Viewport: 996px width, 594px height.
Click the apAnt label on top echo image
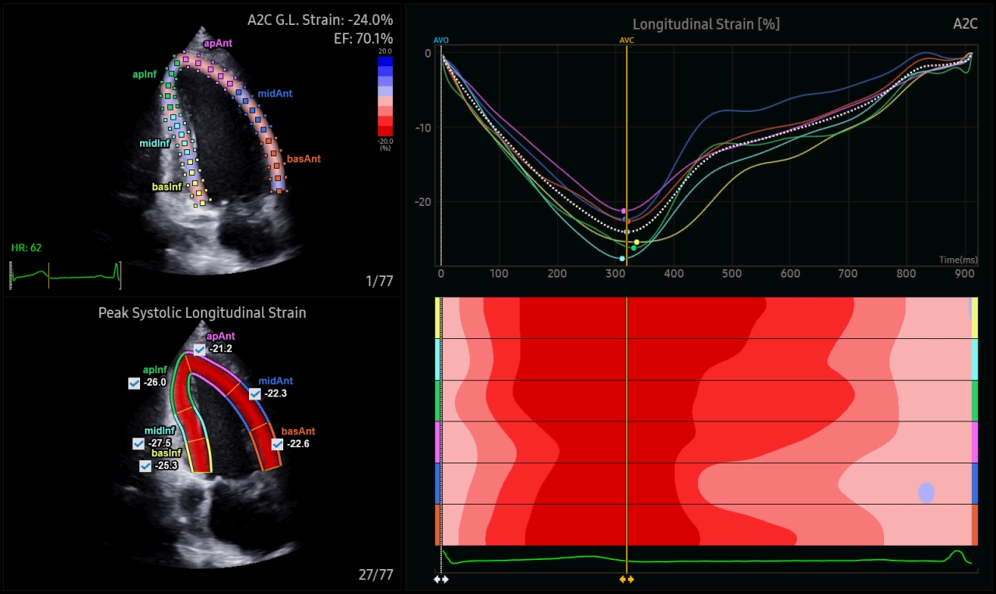click(x=217, y=44)
